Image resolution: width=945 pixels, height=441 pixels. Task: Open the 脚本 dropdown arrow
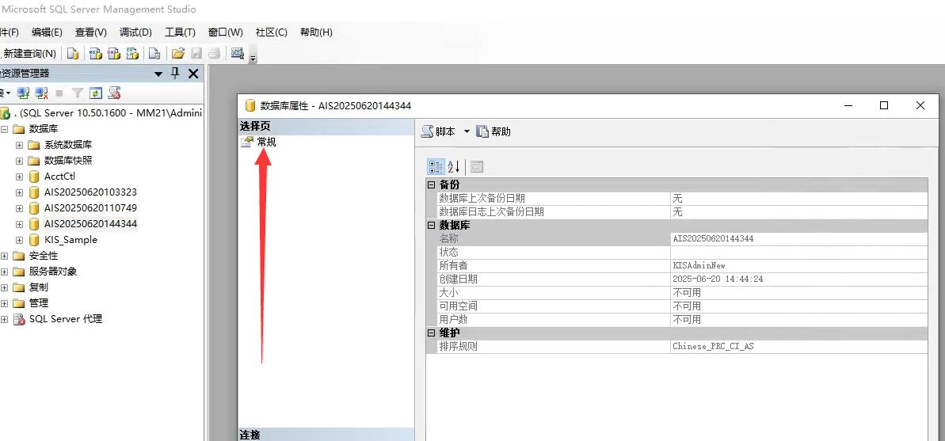point(467,131)
